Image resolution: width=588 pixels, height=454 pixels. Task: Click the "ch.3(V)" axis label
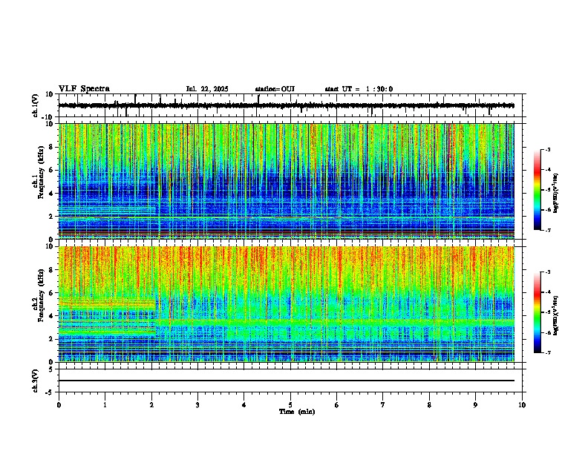[36, 381]
